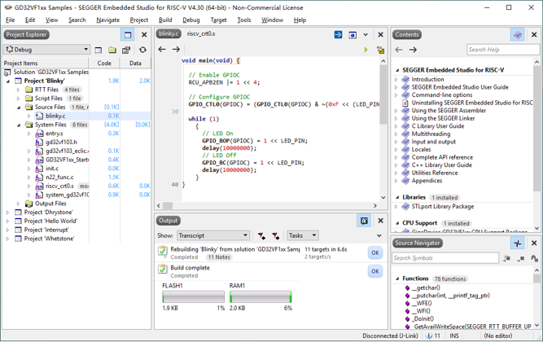The height and width of the screenshot is (342, 543).
Task: Click second icon right of Search Symbols
Action: point(520,258)
